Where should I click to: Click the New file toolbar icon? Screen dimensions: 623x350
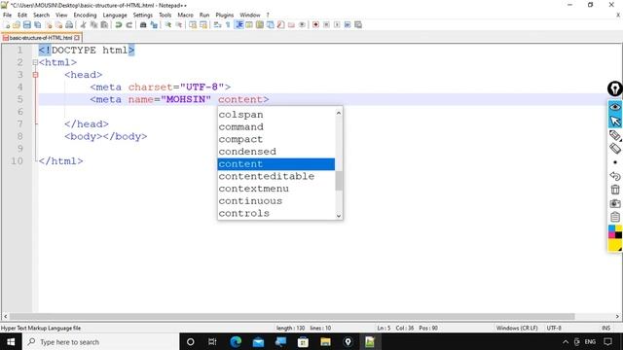pyautogui.click(x=7, y=24)
